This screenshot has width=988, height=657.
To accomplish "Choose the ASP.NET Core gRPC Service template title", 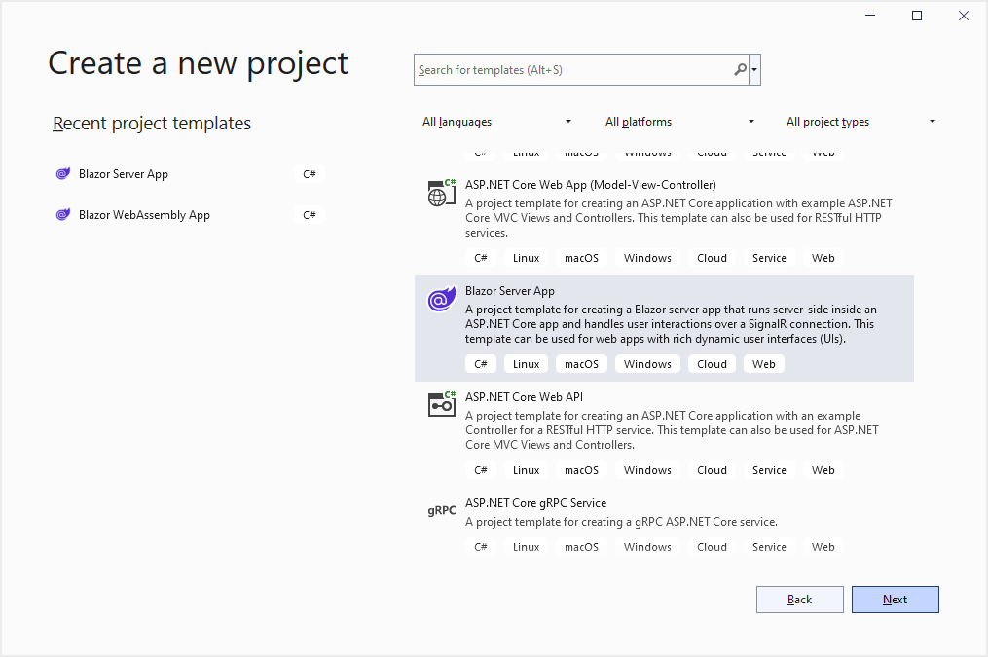I will (x=535, y=503).
